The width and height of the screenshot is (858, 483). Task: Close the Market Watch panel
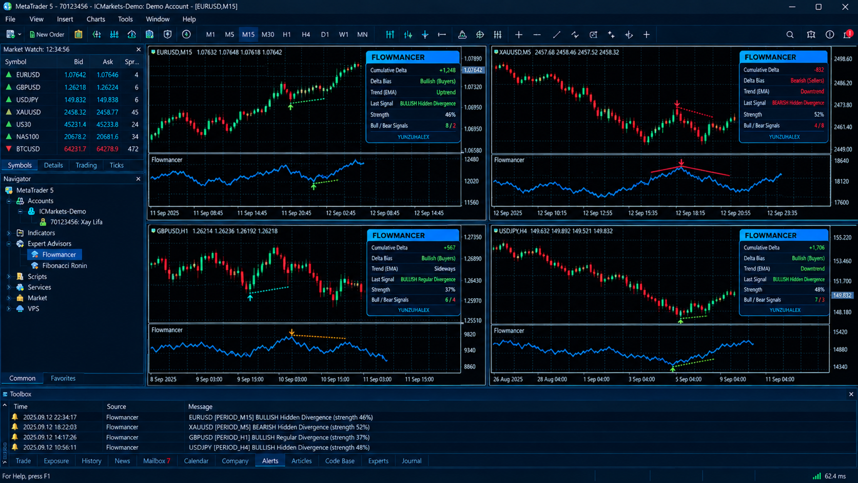coord(139,49)
